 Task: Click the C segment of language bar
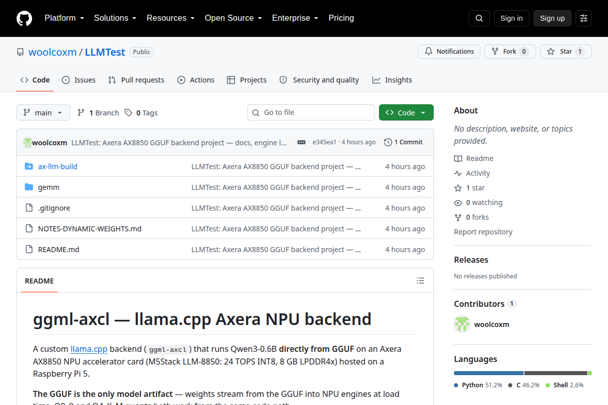tap(556, 373)
